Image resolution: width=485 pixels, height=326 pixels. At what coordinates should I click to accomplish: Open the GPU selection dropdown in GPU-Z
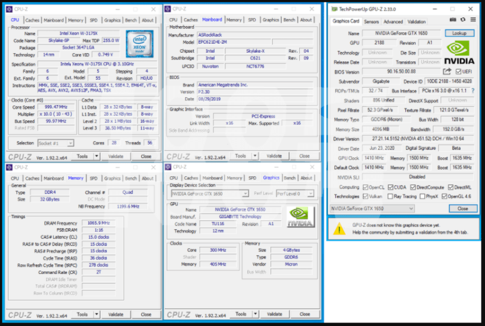click(372, 209)
